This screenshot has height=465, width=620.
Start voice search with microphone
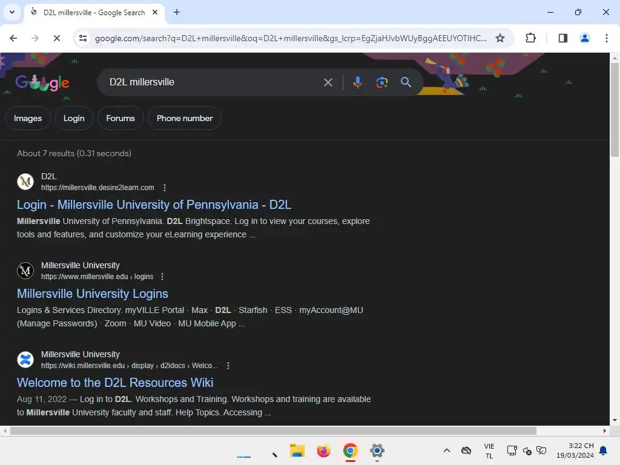click(357, 82)
